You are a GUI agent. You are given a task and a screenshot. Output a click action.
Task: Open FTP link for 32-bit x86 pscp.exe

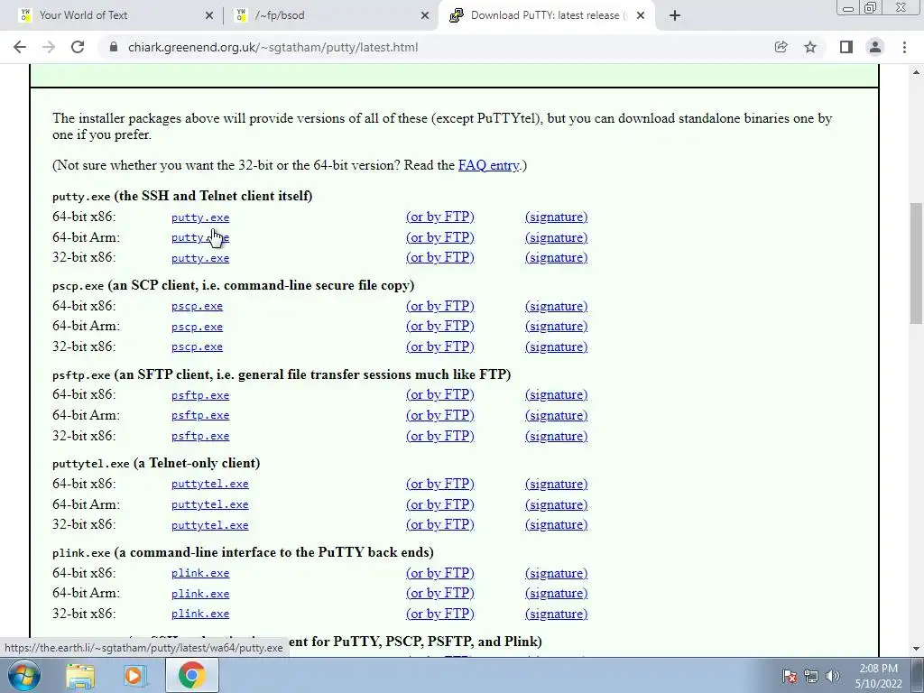click(x=440, y=346)
